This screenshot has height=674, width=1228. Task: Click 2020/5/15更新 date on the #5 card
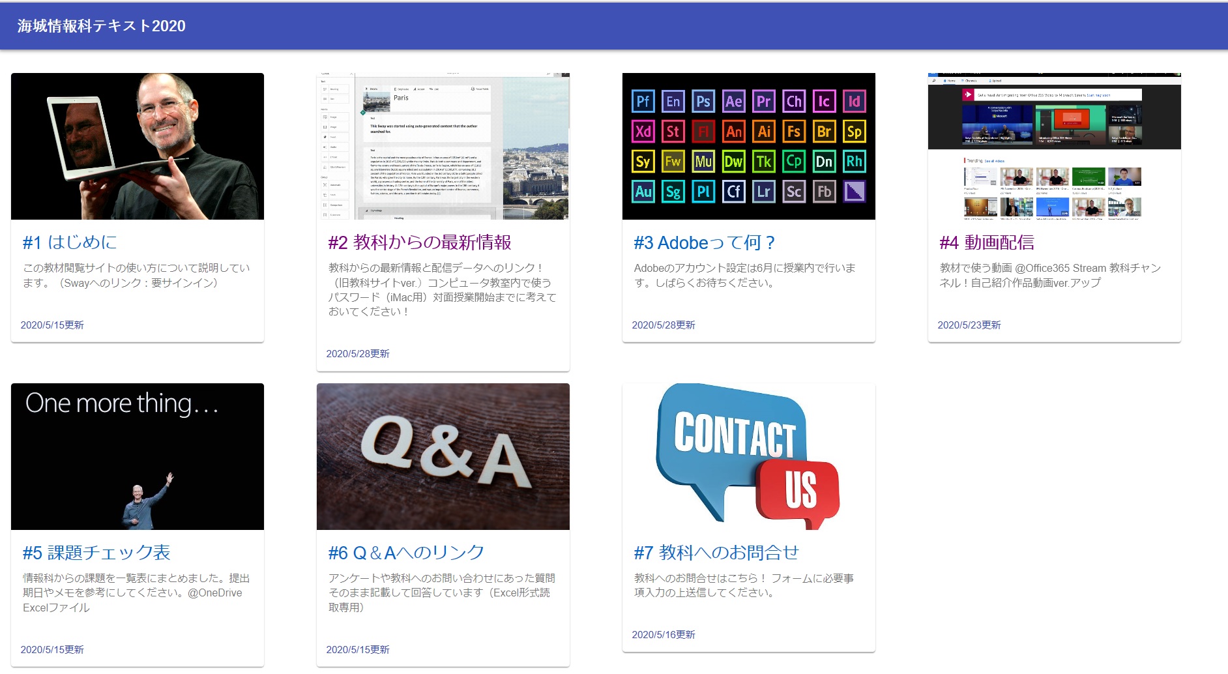(x=52, y=650)
